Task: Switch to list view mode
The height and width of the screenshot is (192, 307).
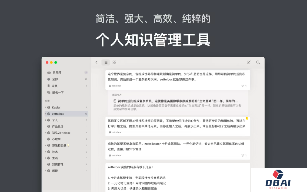Action: (106, 62)
